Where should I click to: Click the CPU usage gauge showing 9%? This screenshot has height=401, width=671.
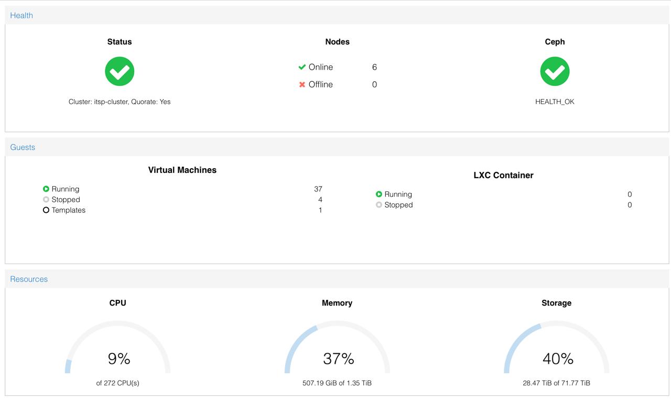(118, 347)
